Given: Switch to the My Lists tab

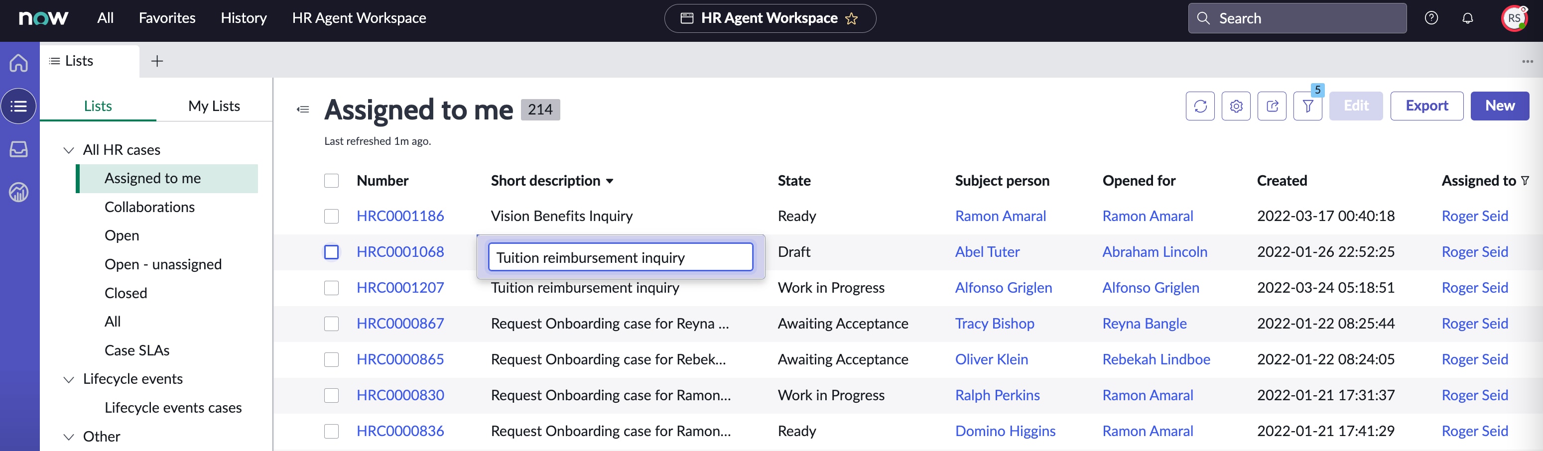Looking at the screenshot, I should tap(214, 106).
